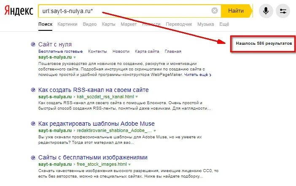
Task: Click Читать ещё link in first snippet
Action: (198, 75)
